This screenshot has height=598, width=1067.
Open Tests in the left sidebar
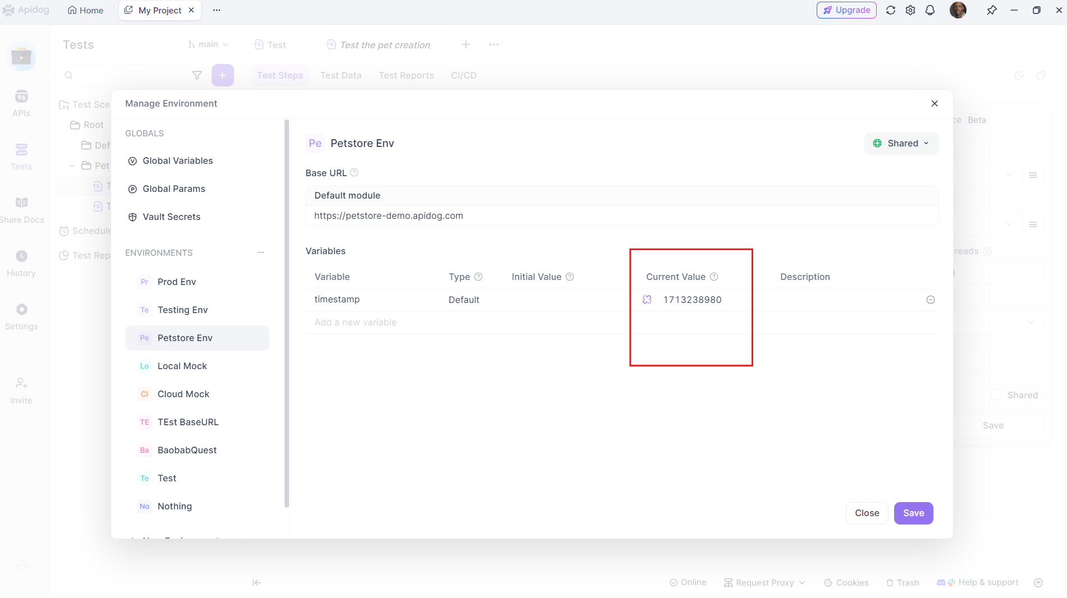pos(21,157)
